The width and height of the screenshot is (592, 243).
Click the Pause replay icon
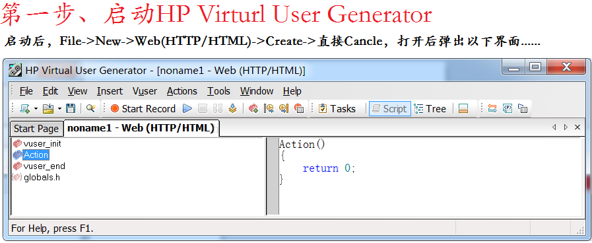click(218, 109)
